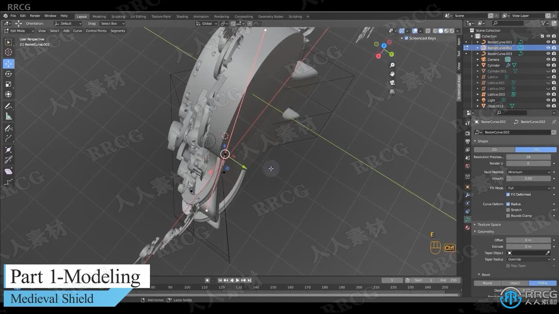Open the Material properties tab icon

click(x=467, y=228)
